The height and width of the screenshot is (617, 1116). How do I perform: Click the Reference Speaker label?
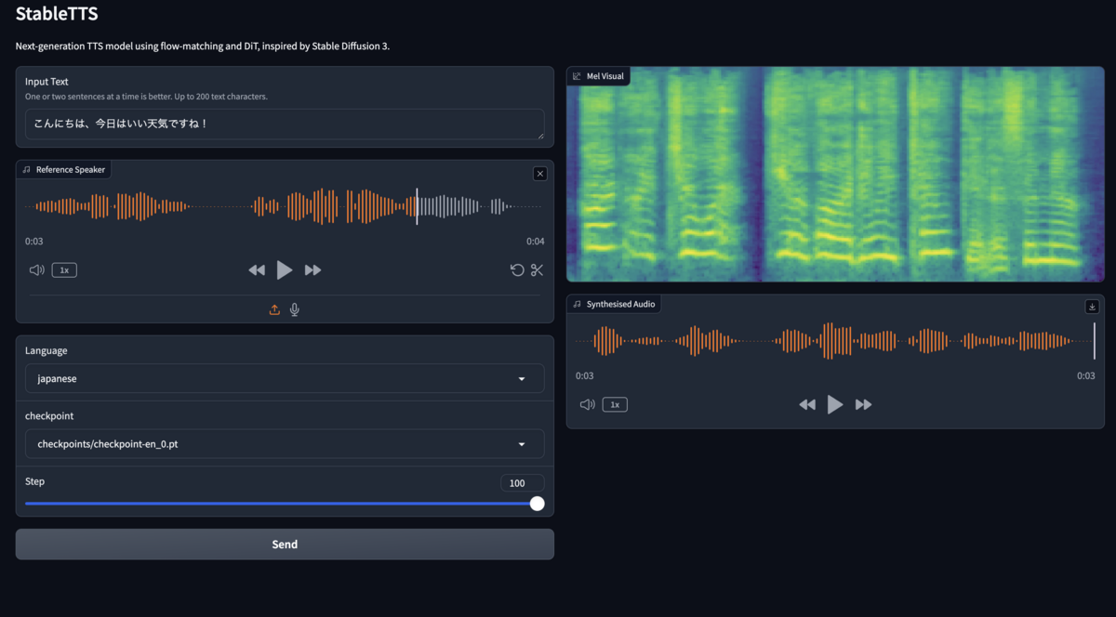pyautogui.click(x=71, y=169)
